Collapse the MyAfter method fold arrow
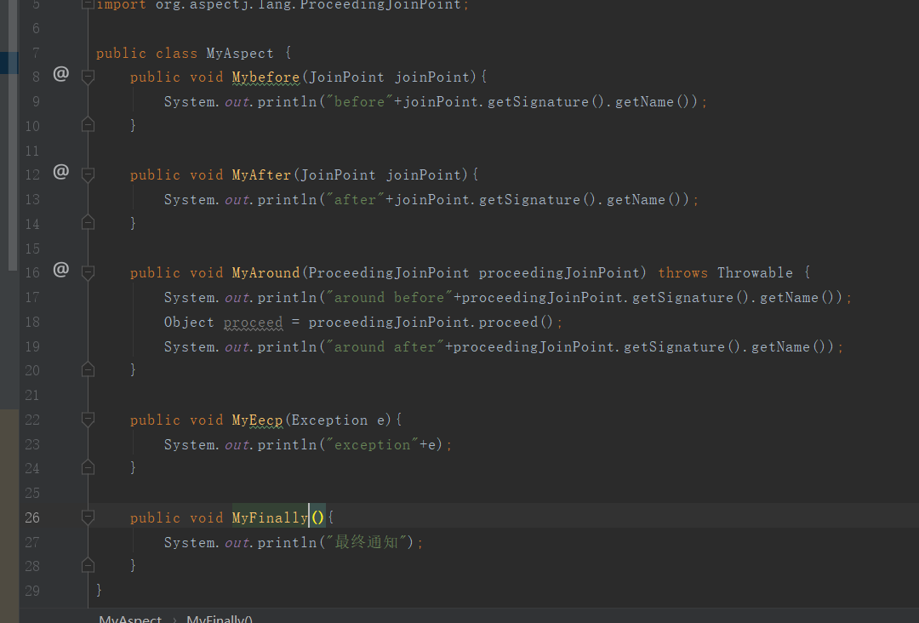This screenshot has height=623, width=919. point(88,174)
